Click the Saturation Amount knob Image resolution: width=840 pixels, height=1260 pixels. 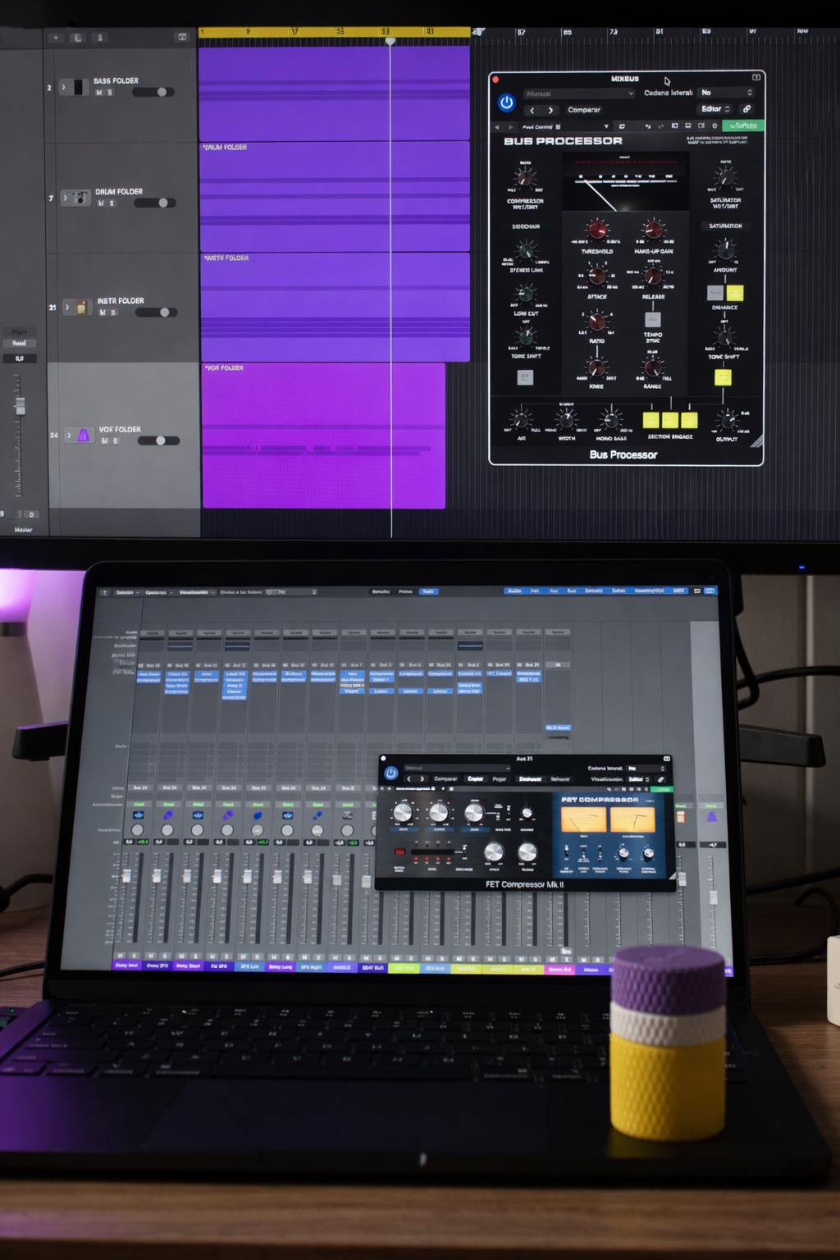tap(725, 249)
